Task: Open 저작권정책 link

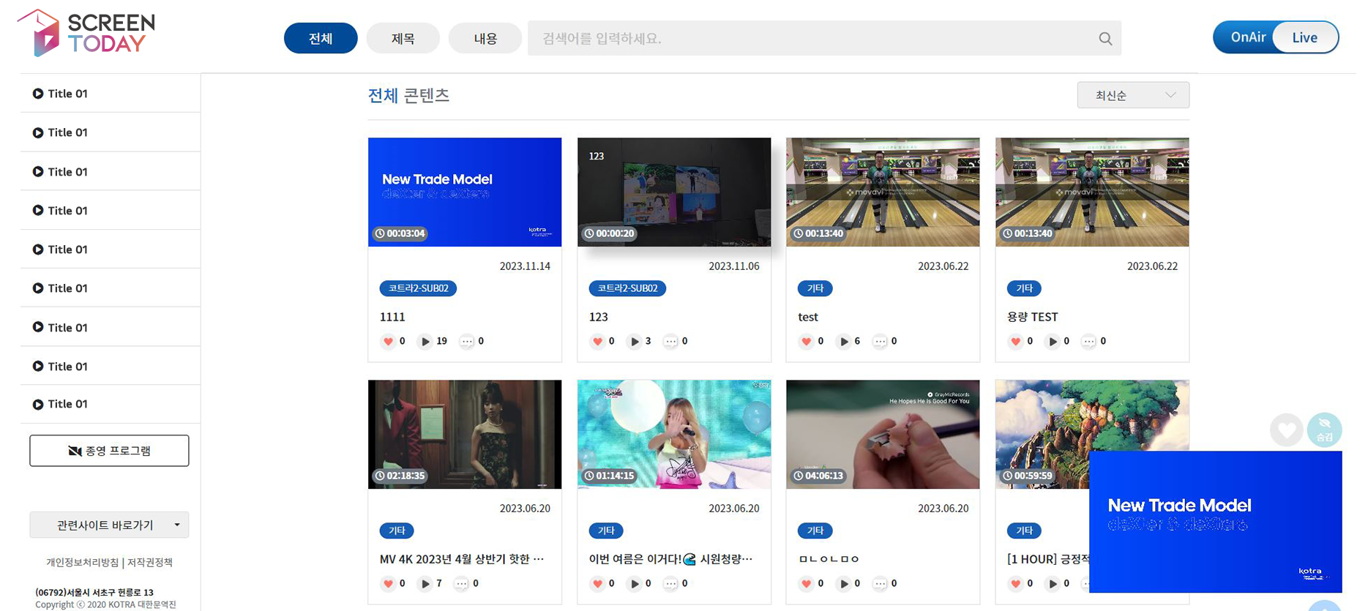Action: 150,563
